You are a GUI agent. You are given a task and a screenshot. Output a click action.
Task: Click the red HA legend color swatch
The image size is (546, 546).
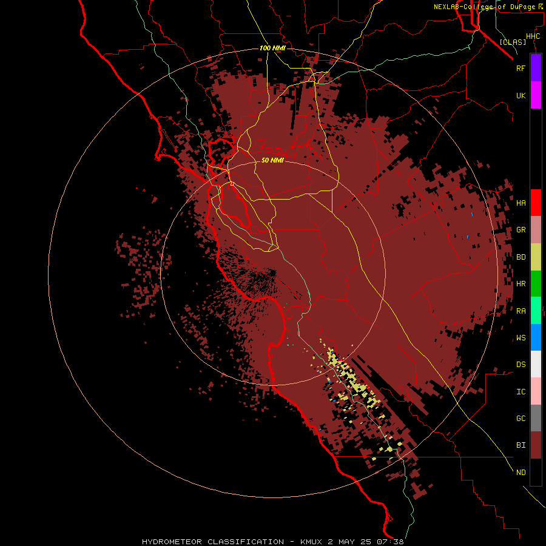click(536, 203)
